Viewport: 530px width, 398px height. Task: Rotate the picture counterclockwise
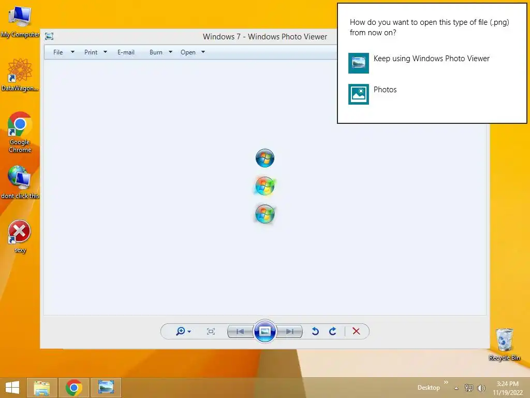[x=315, y=331]
